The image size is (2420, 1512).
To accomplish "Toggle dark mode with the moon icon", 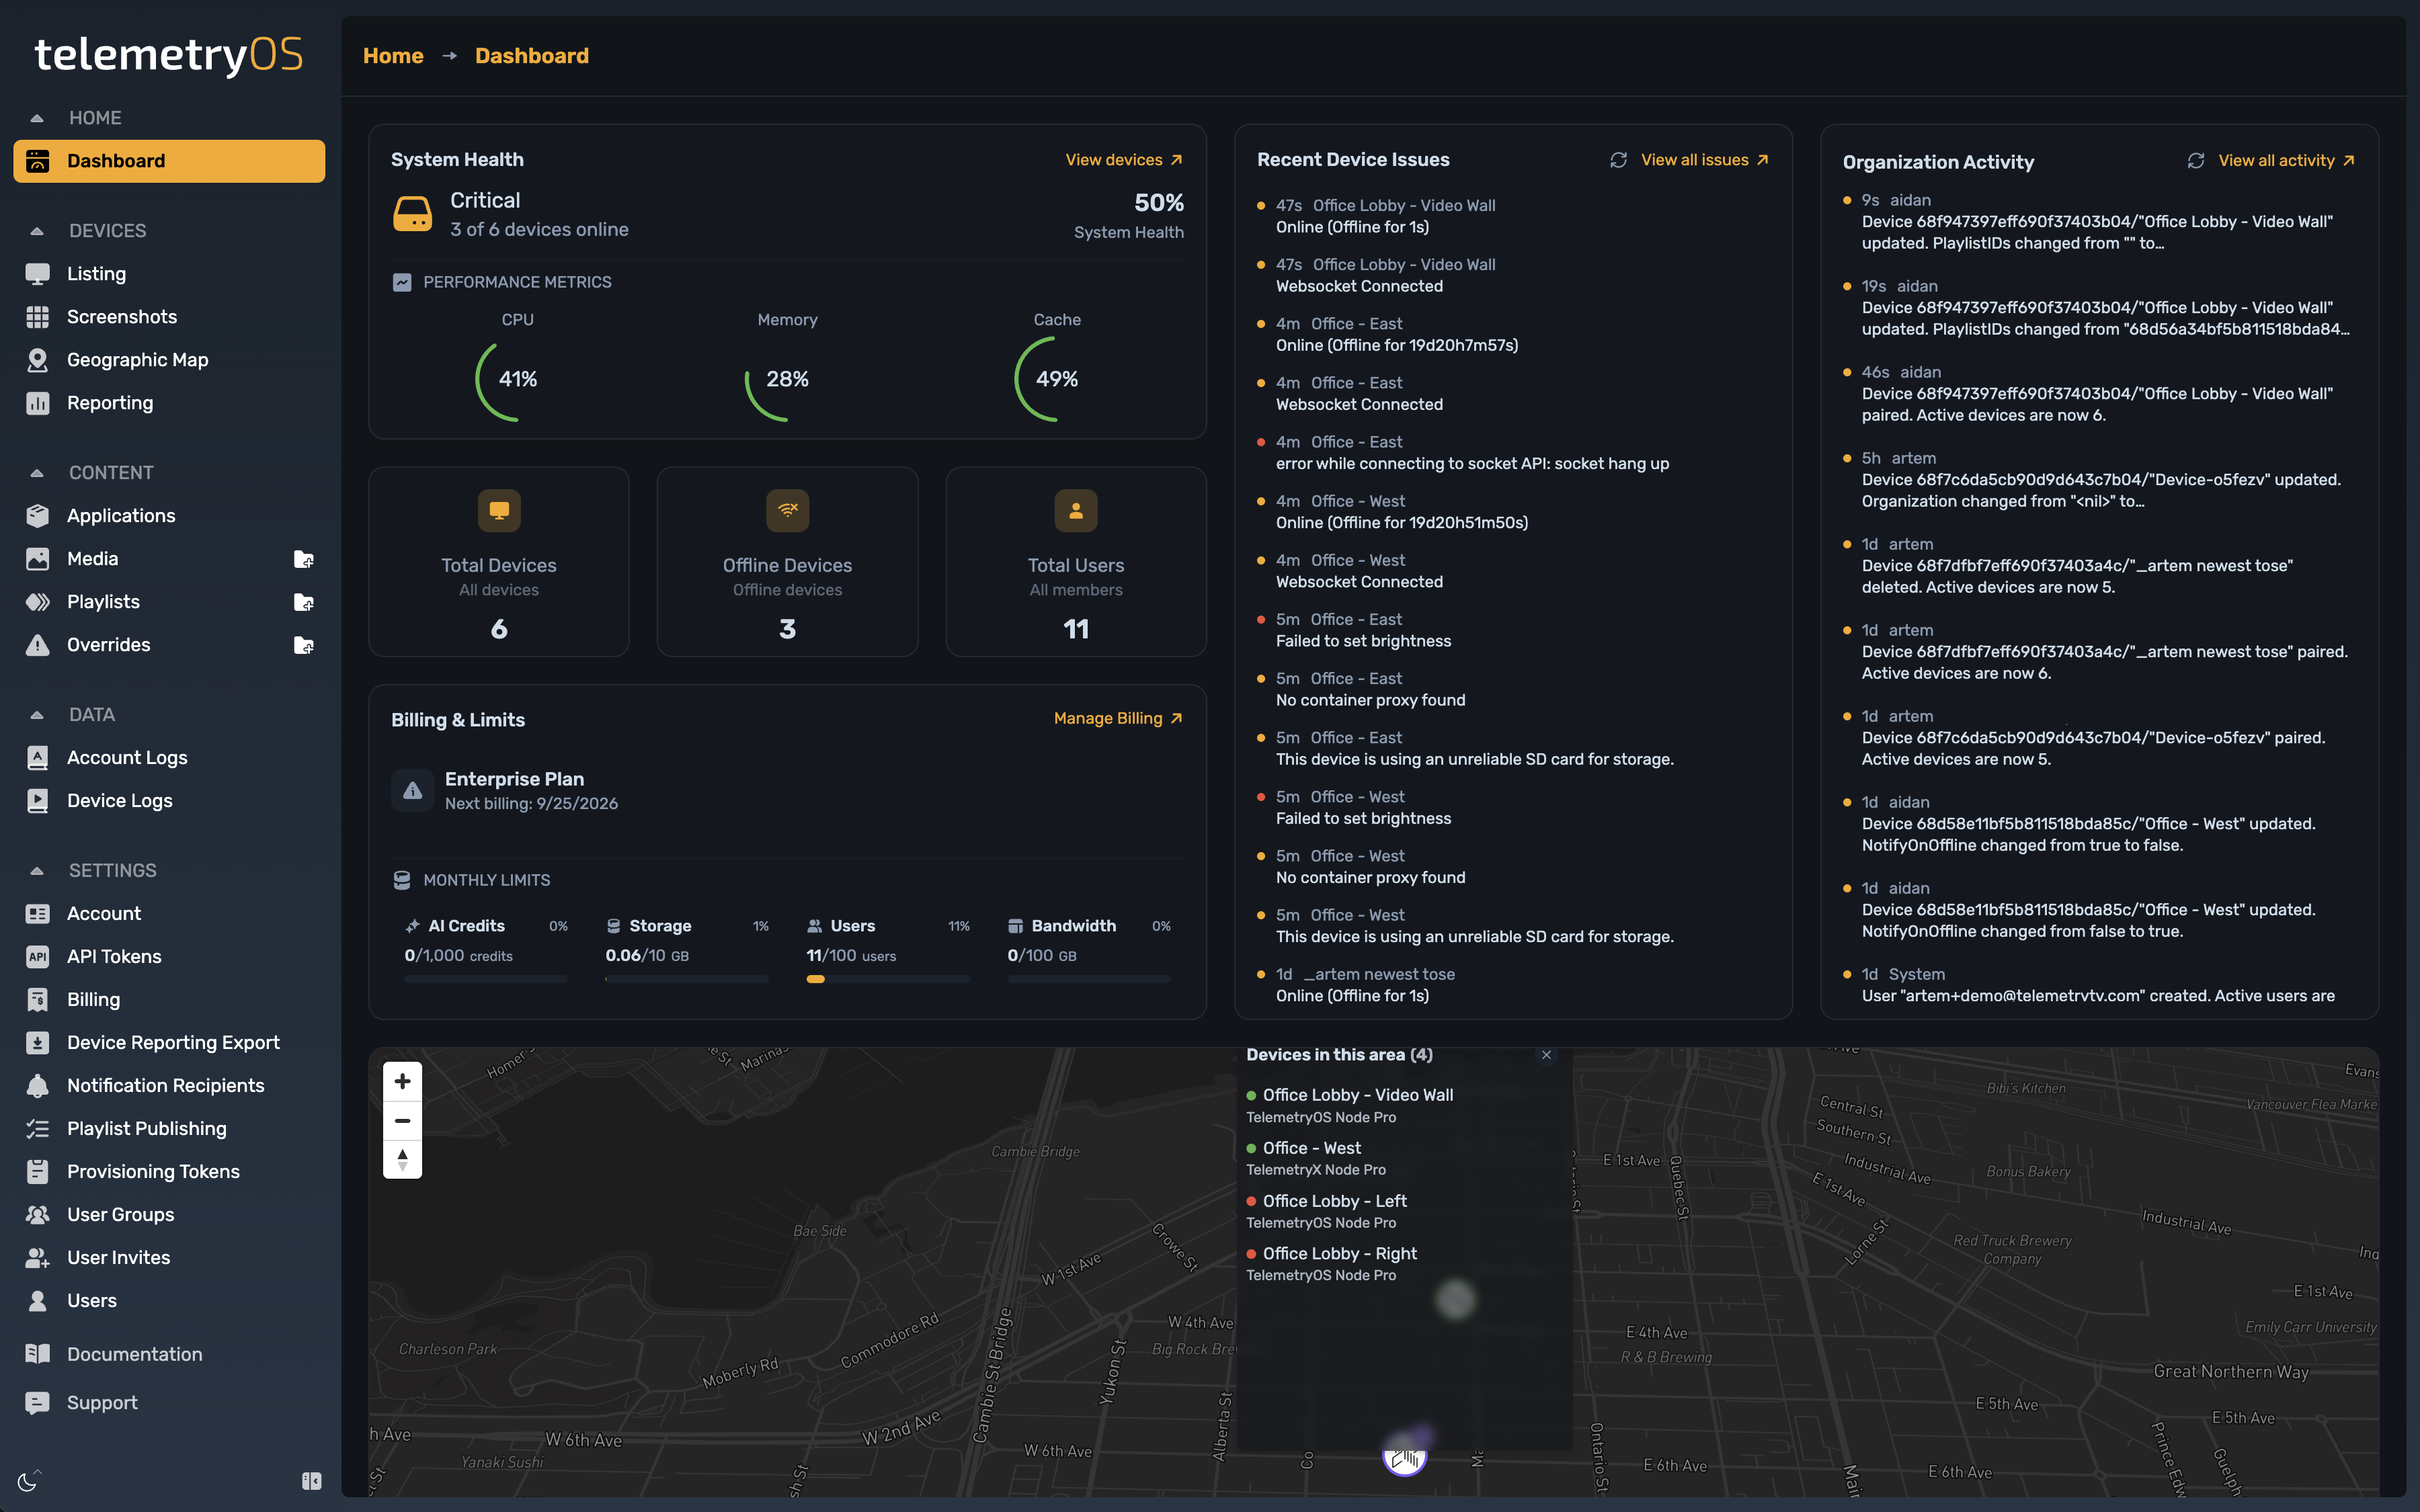I will 28,1481.
